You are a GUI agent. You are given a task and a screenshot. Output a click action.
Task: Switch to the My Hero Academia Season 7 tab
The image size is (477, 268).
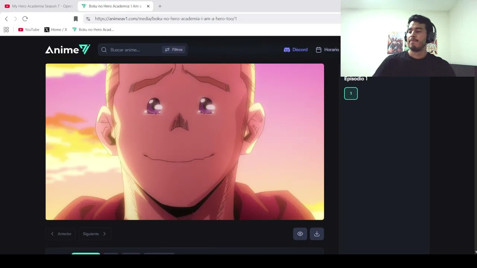pyautogui.click(x=38, y=6)
